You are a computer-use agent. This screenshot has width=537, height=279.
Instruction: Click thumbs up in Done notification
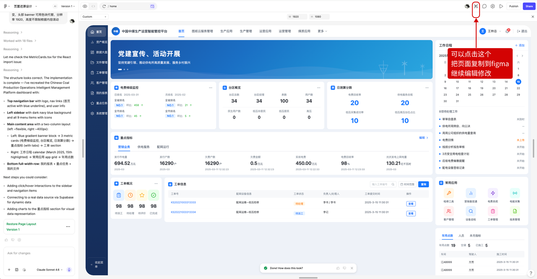coord(338,268)
